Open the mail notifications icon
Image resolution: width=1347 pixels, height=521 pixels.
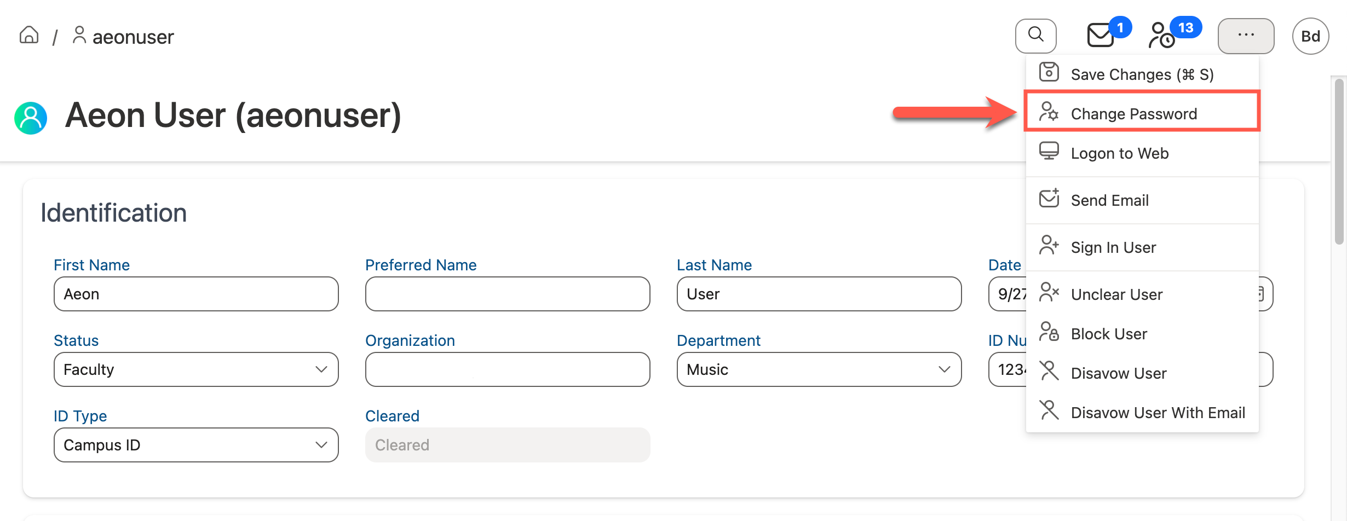1101,36
